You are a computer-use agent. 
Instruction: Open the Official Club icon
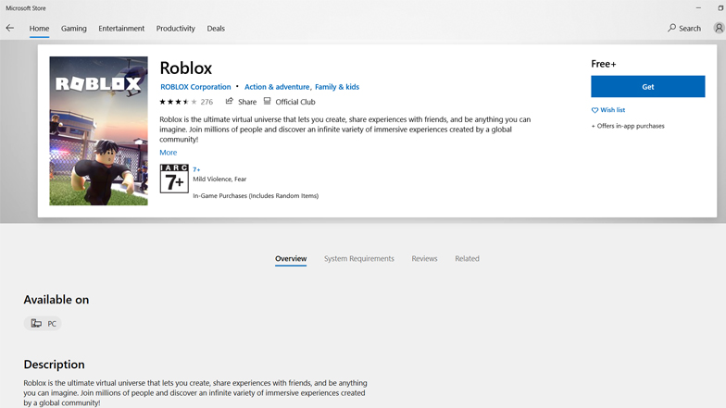[267, 101]
